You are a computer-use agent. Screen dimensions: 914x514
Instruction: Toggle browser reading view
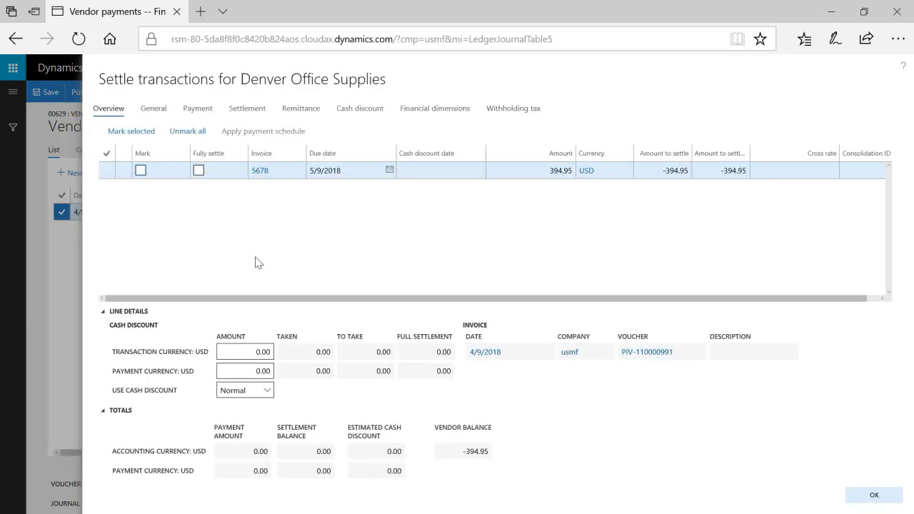click(x=737, y=39)
